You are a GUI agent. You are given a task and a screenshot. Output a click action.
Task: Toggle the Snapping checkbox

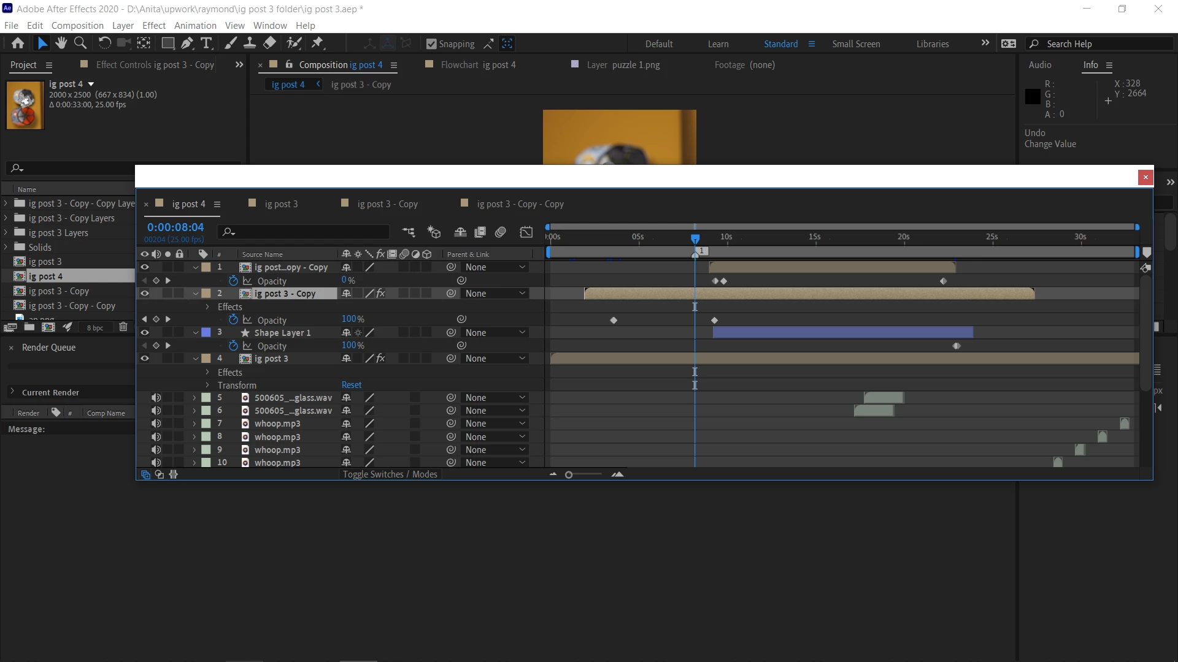431,44
